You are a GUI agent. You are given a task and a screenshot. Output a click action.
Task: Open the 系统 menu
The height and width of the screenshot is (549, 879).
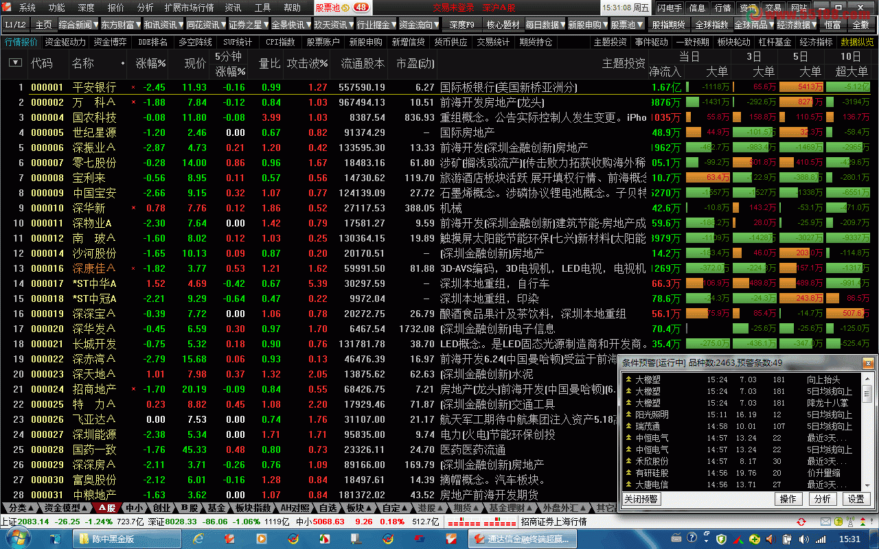[27, 8]
